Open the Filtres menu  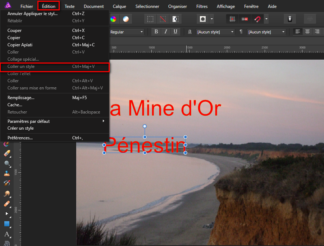tap(202, 6)
